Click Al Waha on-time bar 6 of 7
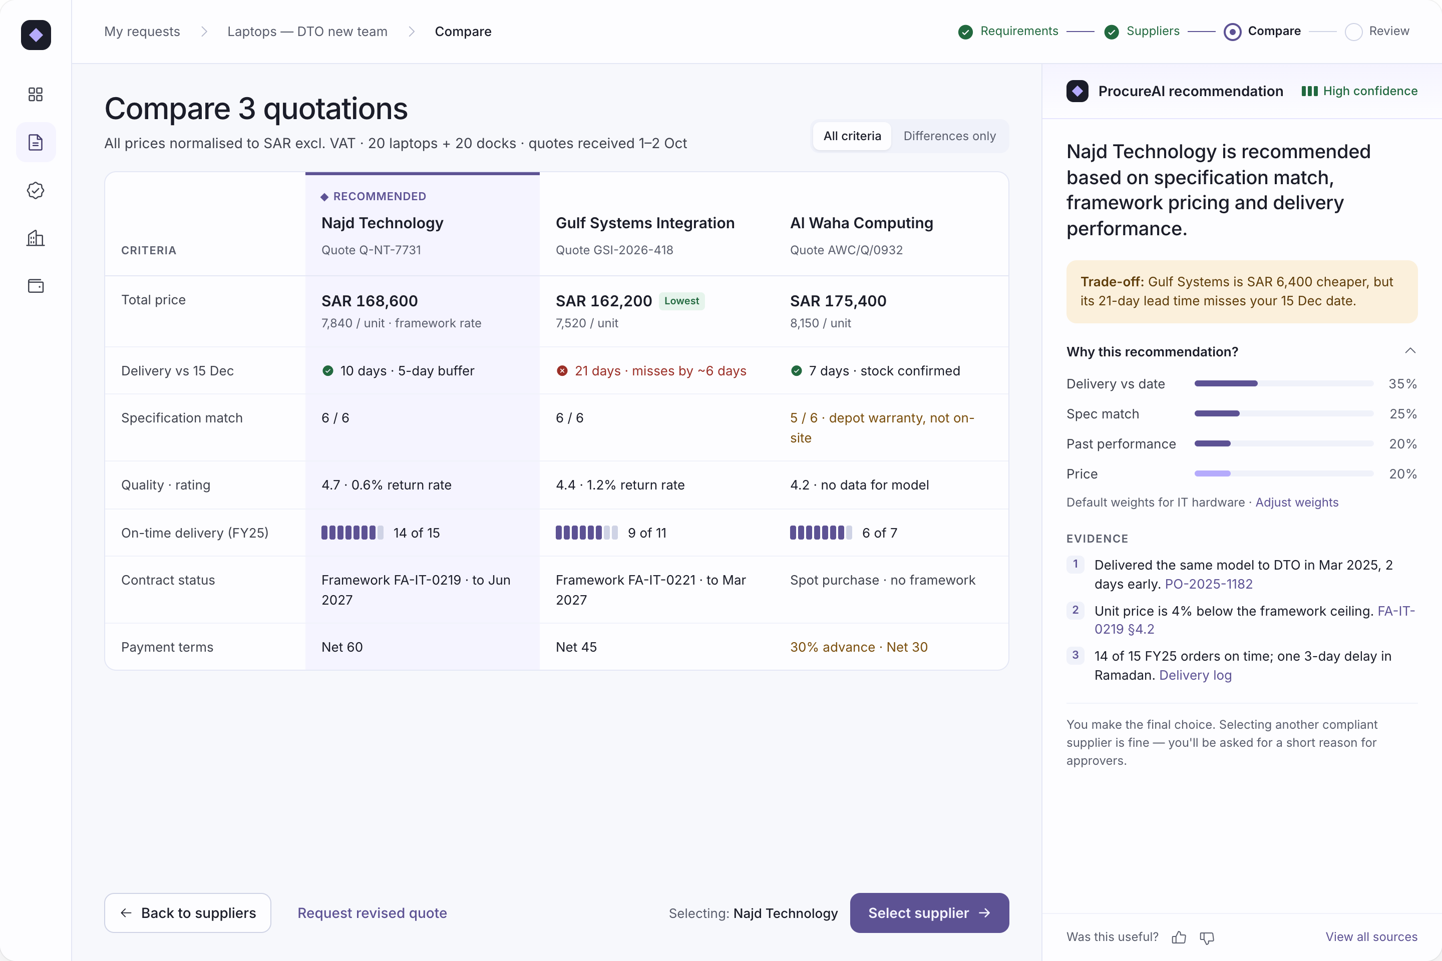 (821, 533)
